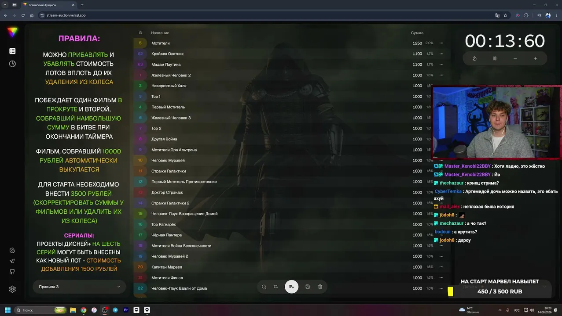Open the wheel icon in left sidebar

(x=12, y=64)
